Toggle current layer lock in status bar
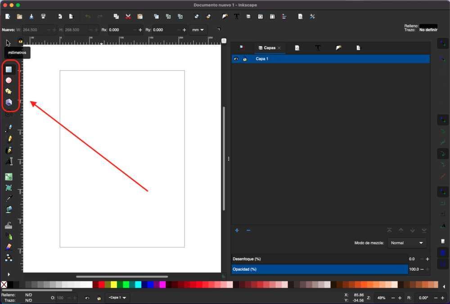Viewport: 450px width, 304px height. [x=99, y=298]
